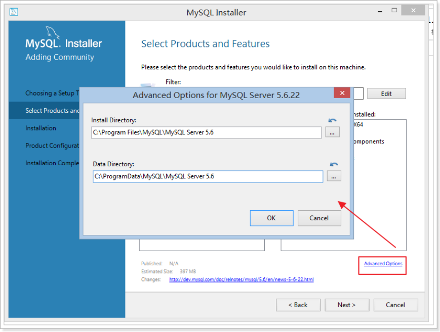Proceed with the Next button
This screenshot has height=332, width=440.
tap(347, 305)
